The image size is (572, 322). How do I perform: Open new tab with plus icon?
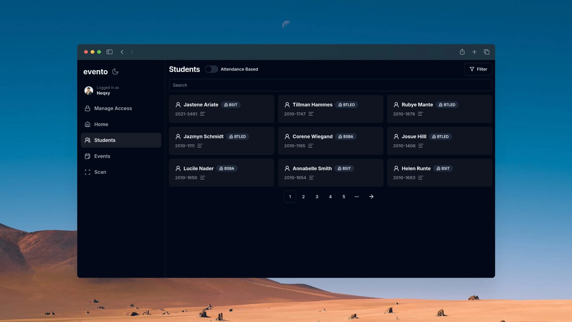pos(474,52)
